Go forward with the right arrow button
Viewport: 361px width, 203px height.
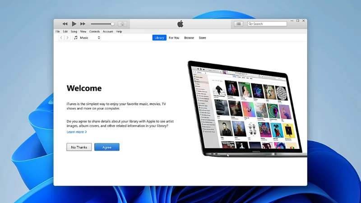68,38
